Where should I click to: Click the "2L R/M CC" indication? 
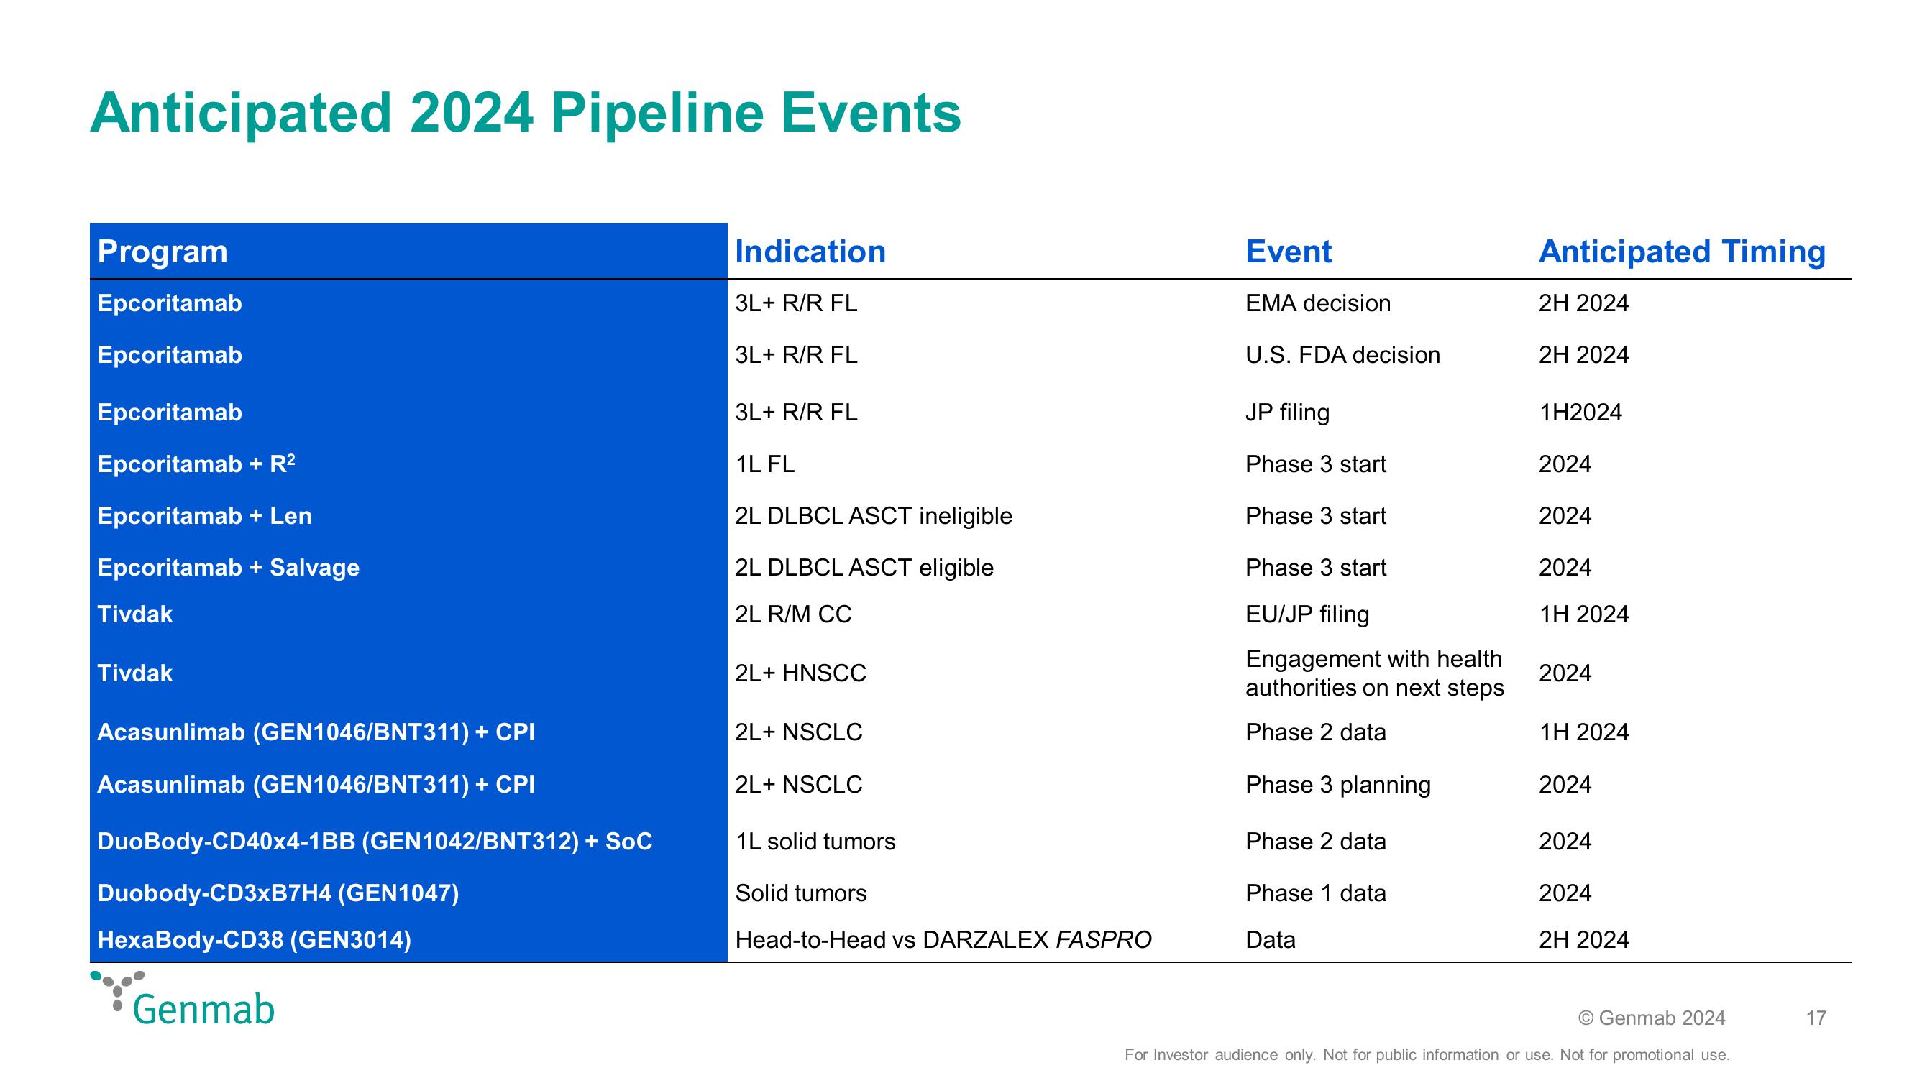point(792,614)
